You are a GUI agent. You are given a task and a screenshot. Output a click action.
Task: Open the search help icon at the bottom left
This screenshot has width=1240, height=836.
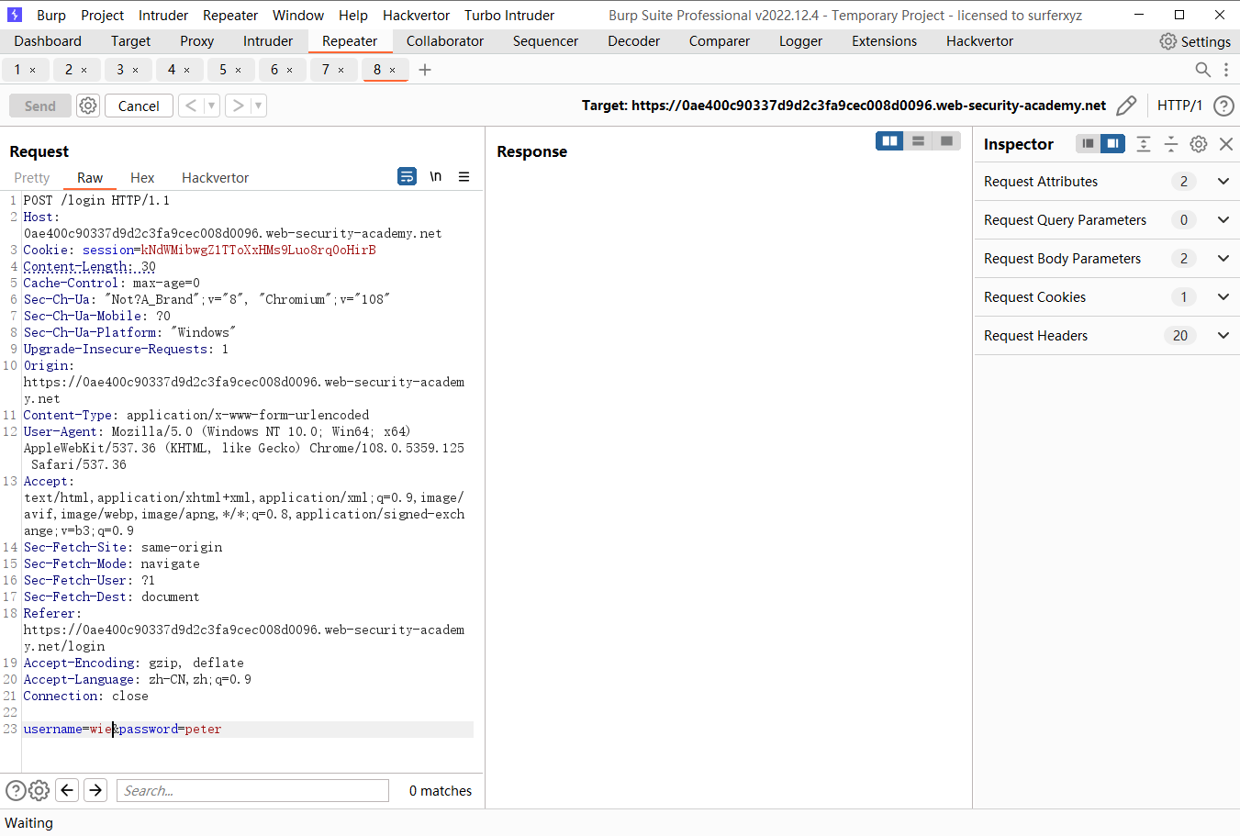click(16, 790)
